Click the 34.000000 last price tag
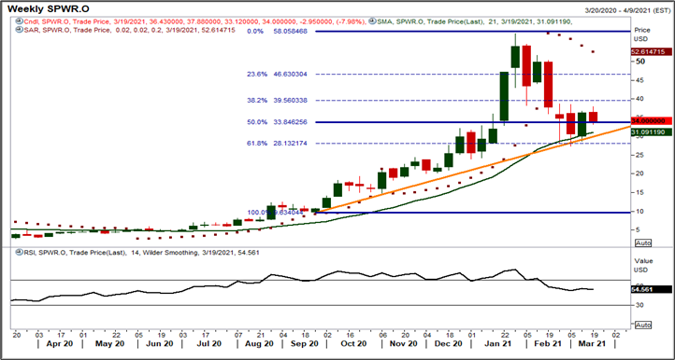 pyautogui.click(x=652, y=121)
